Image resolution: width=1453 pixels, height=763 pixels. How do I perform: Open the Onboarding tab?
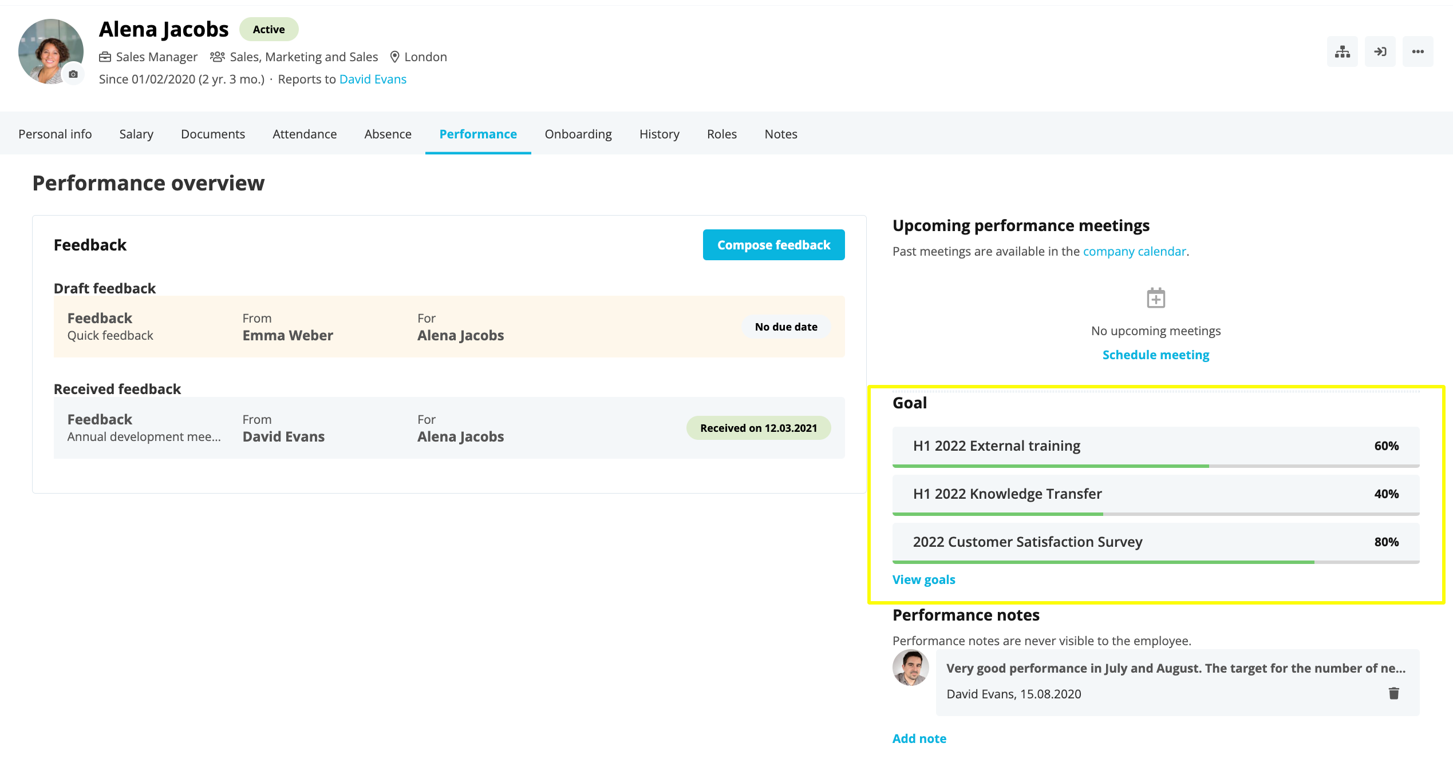[x=578, y=134]
